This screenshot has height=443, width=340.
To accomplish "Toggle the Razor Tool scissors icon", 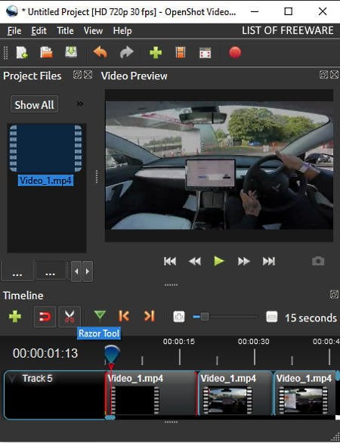I will pyautogui.click(x=70, y=317).
